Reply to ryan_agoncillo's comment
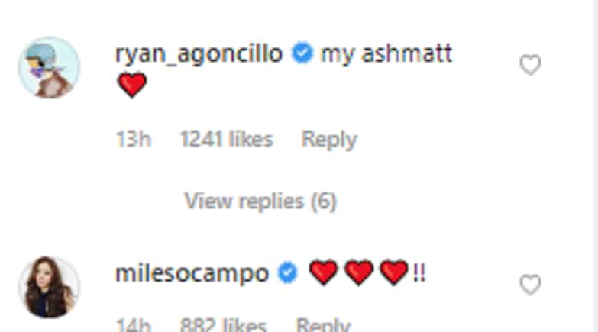This screenshot has height=332, width=598. point(329,139)
